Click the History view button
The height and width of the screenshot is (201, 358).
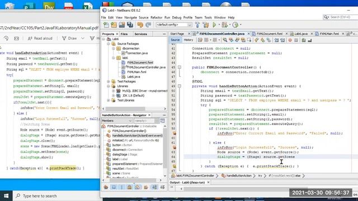point(189,40)
